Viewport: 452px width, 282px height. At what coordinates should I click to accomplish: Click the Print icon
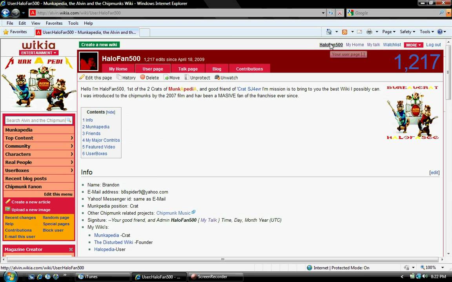tap(369, 32)
